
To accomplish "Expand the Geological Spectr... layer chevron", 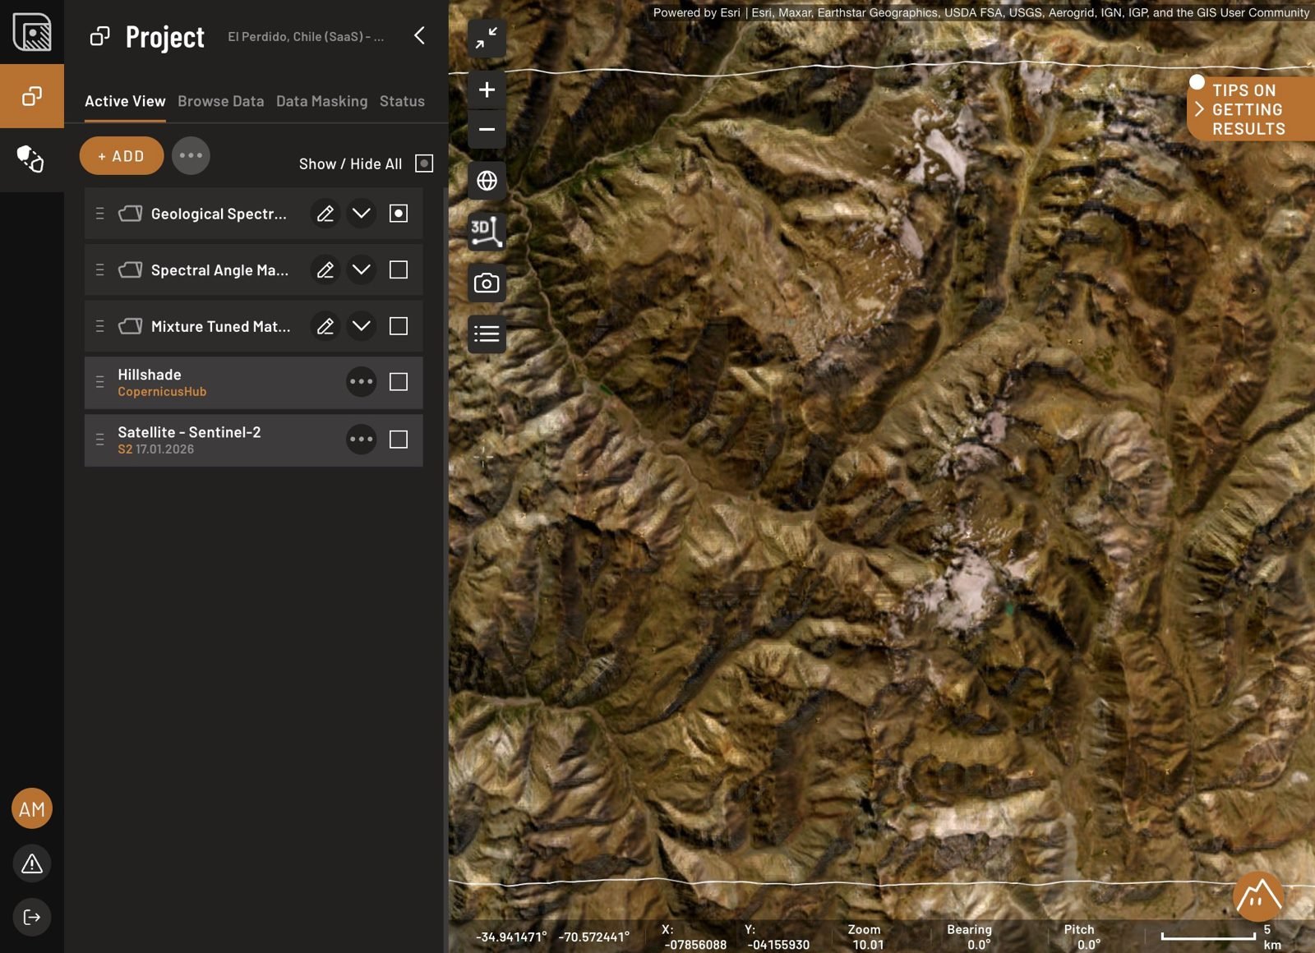I will pos(361,214).
